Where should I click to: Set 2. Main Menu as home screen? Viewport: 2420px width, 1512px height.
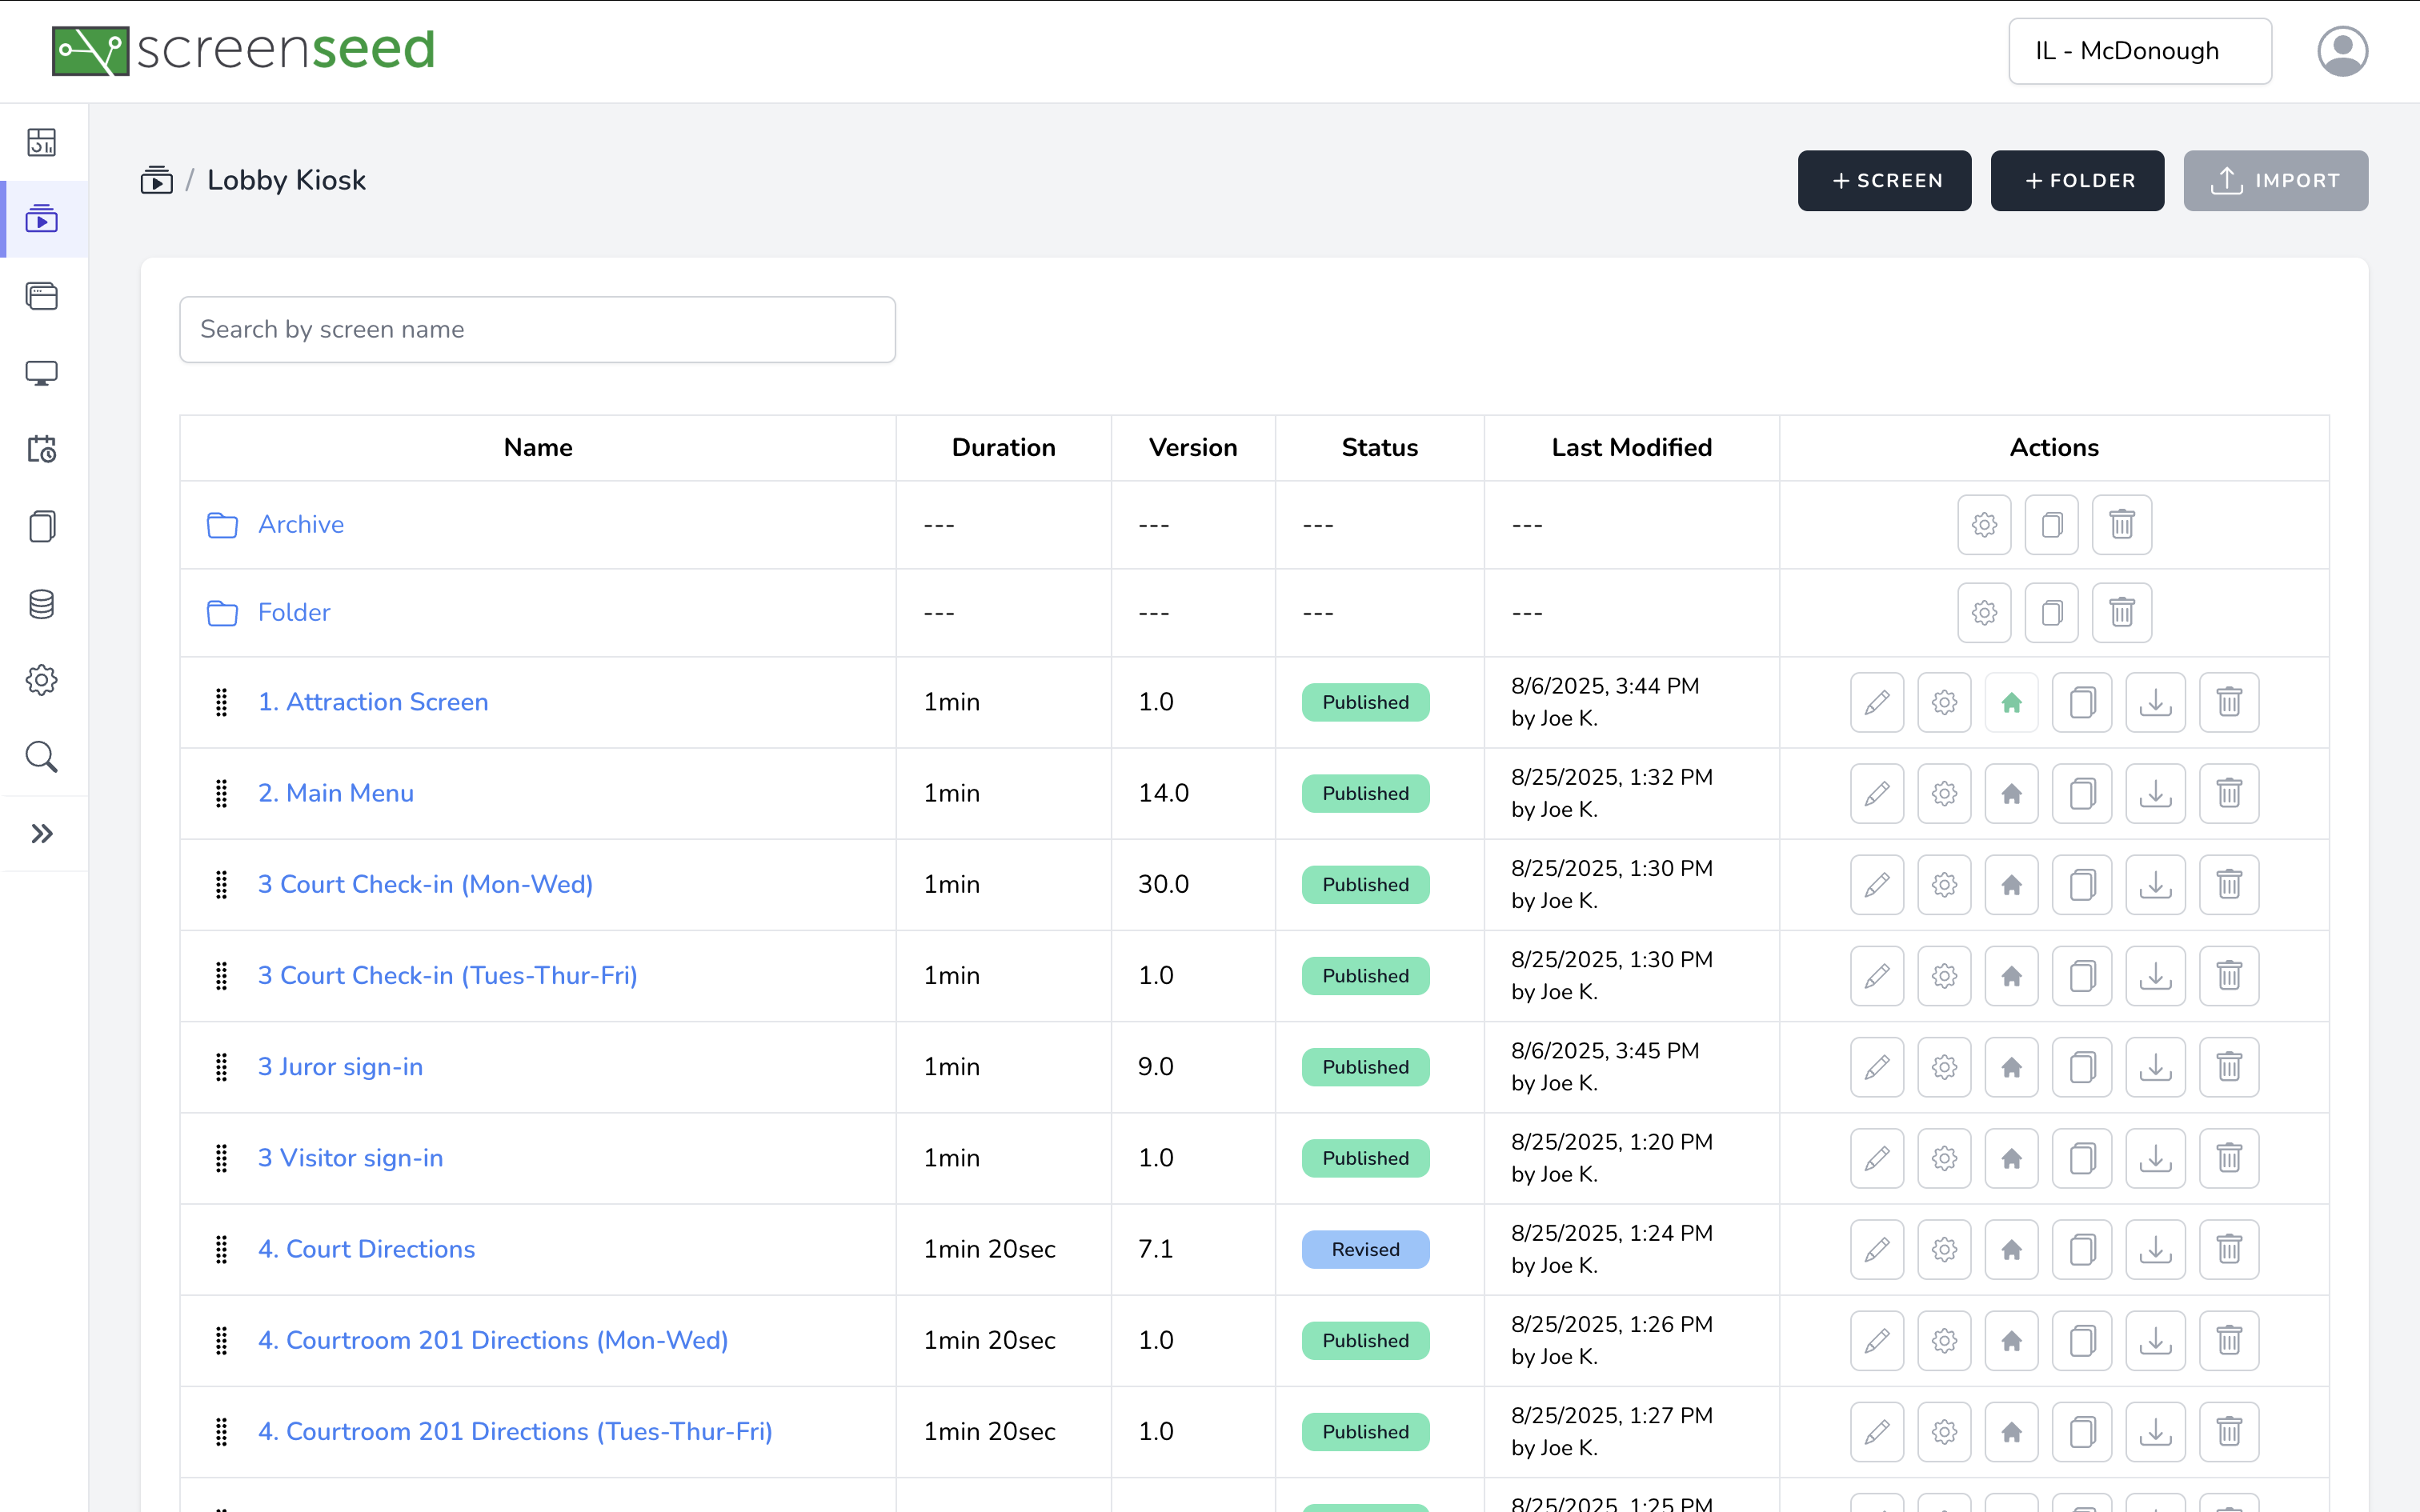click(x=2011, y=793)
